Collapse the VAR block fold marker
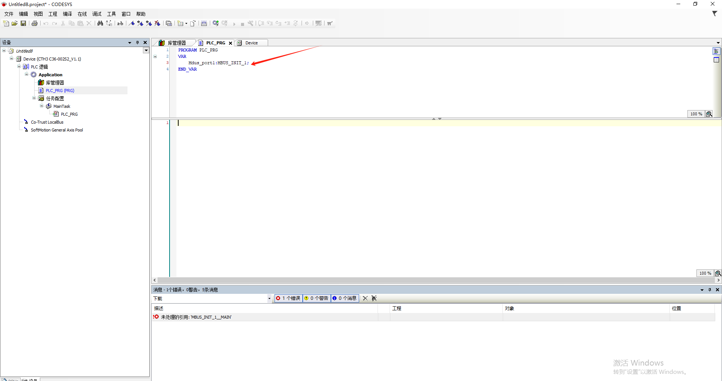 [155, 56]
